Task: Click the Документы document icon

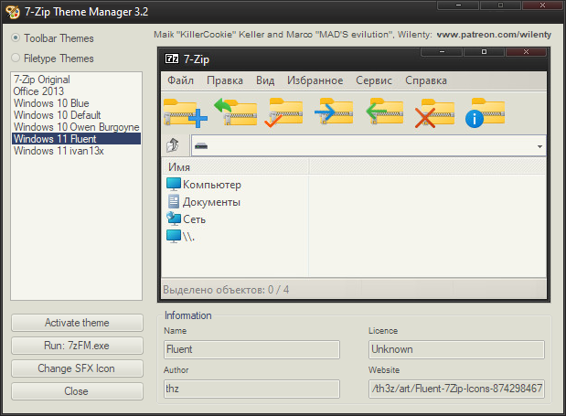Action: [173, 201]
